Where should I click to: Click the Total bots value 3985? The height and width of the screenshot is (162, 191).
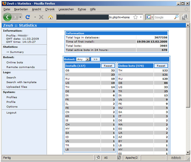tap(164, 46)
